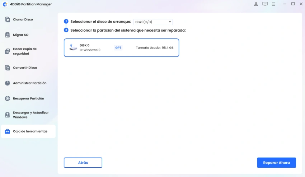Click the Hacer copia de seguridad icon
305x177 pixels.
coord(8,51)
